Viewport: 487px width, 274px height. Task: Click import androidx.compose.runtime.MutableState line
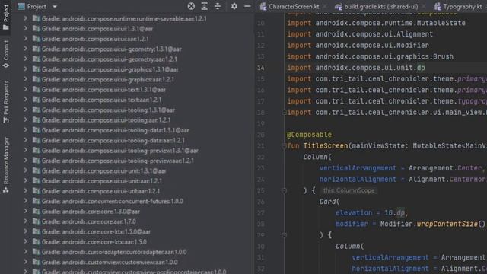coord(376,23)
